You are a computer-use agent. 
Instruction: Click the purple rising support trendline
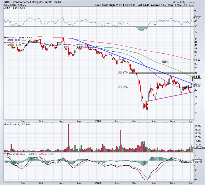(170, 96)
